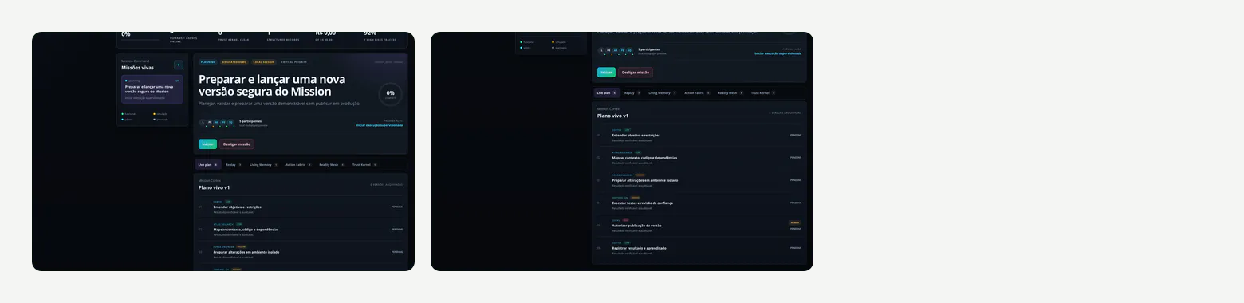The image size is (1244, 303).
Task: Click the LOCAL SESSION tag
Action: [x=263, y=61]
